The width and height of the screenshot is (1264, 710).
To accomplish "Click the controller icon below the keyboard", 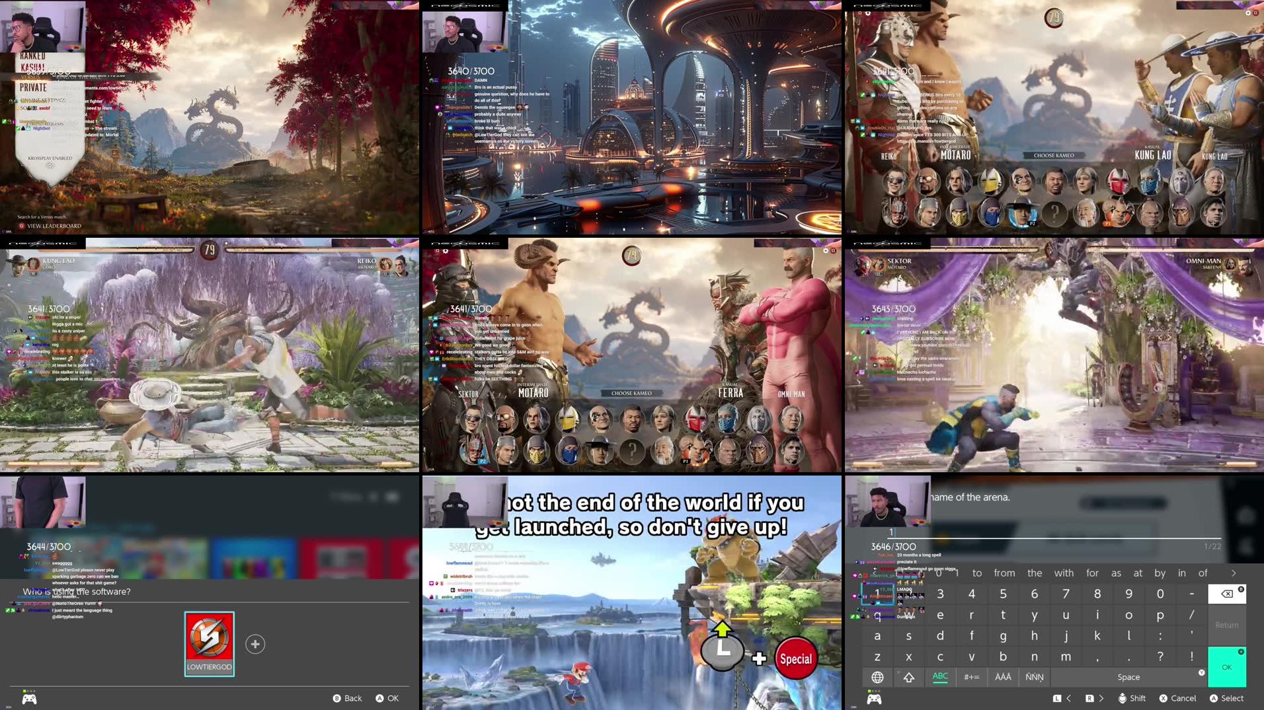I will point(874,699).
